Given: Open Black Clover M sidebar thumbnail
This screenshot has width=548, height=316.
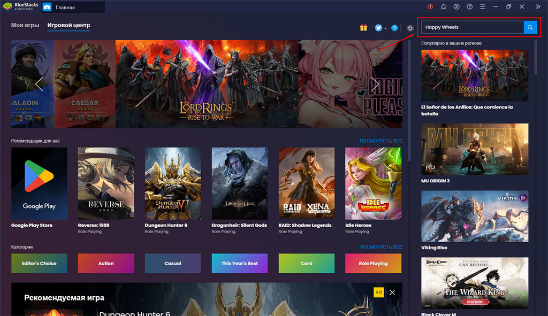Looking at the screenshot, I should pyautogui.click(x=475, y=283).
